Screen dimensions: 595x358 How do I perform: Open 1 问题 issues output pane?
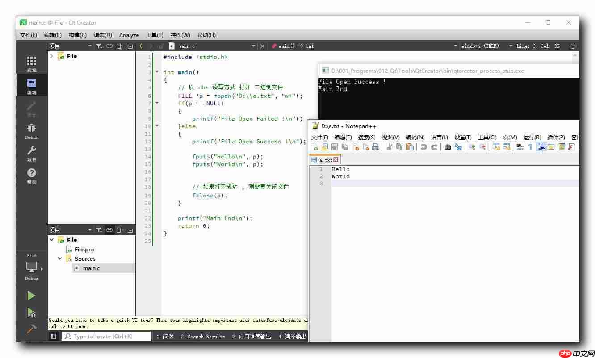[165, 337]
